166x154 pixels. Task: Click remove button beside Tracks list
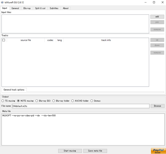pos(157,53)
